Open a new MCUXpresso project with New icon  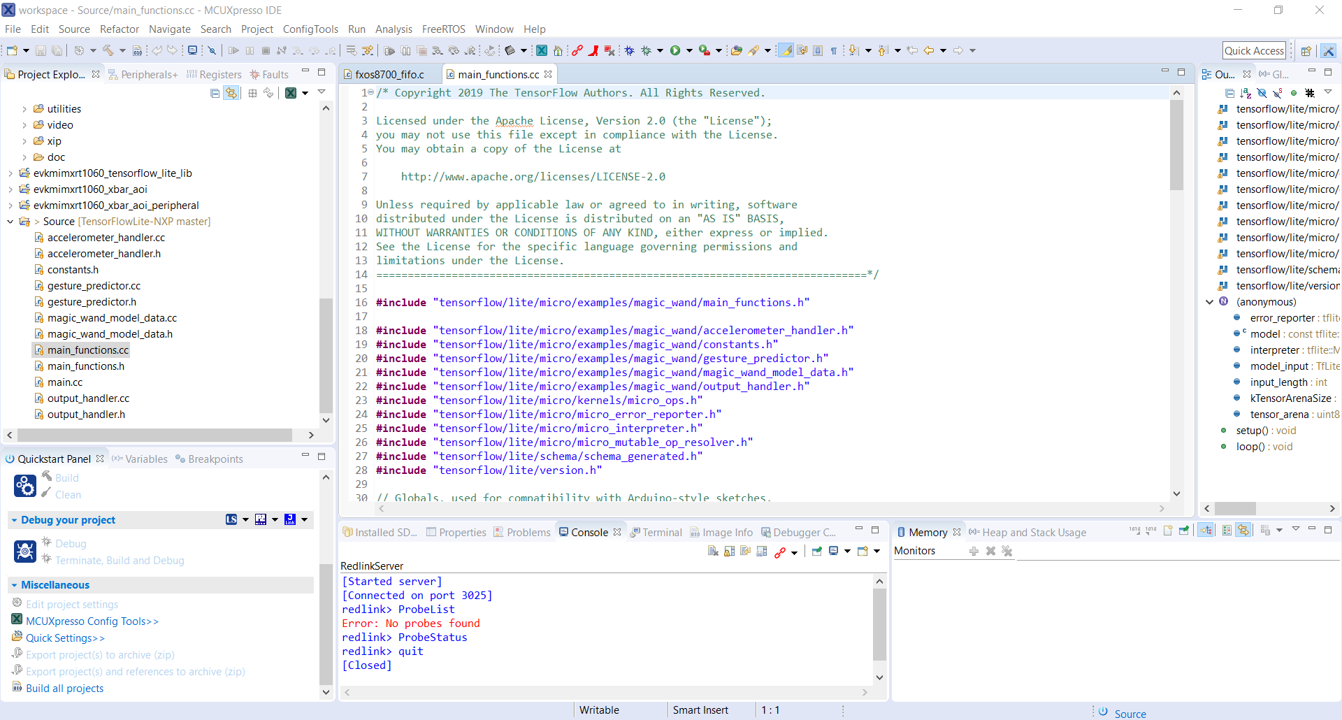(x=13, y=50)
